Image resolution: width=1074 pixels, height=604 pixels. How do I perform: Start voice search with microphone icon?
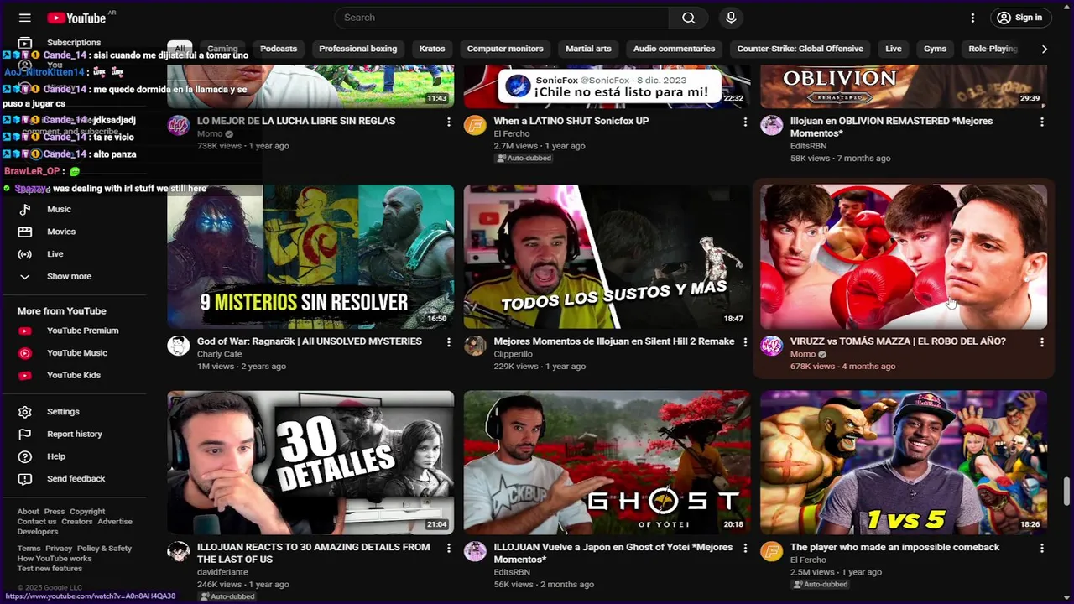731,18
